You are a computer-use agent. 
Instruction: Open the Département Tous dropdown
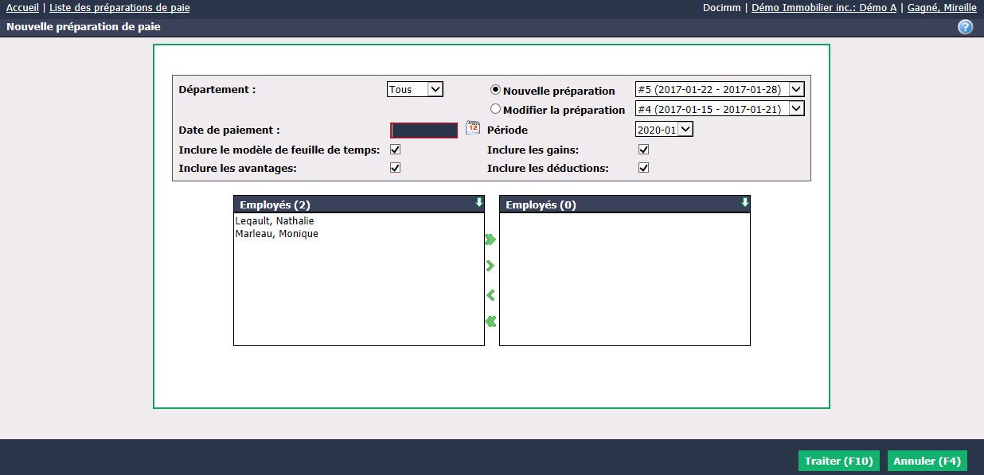(415, 89)
